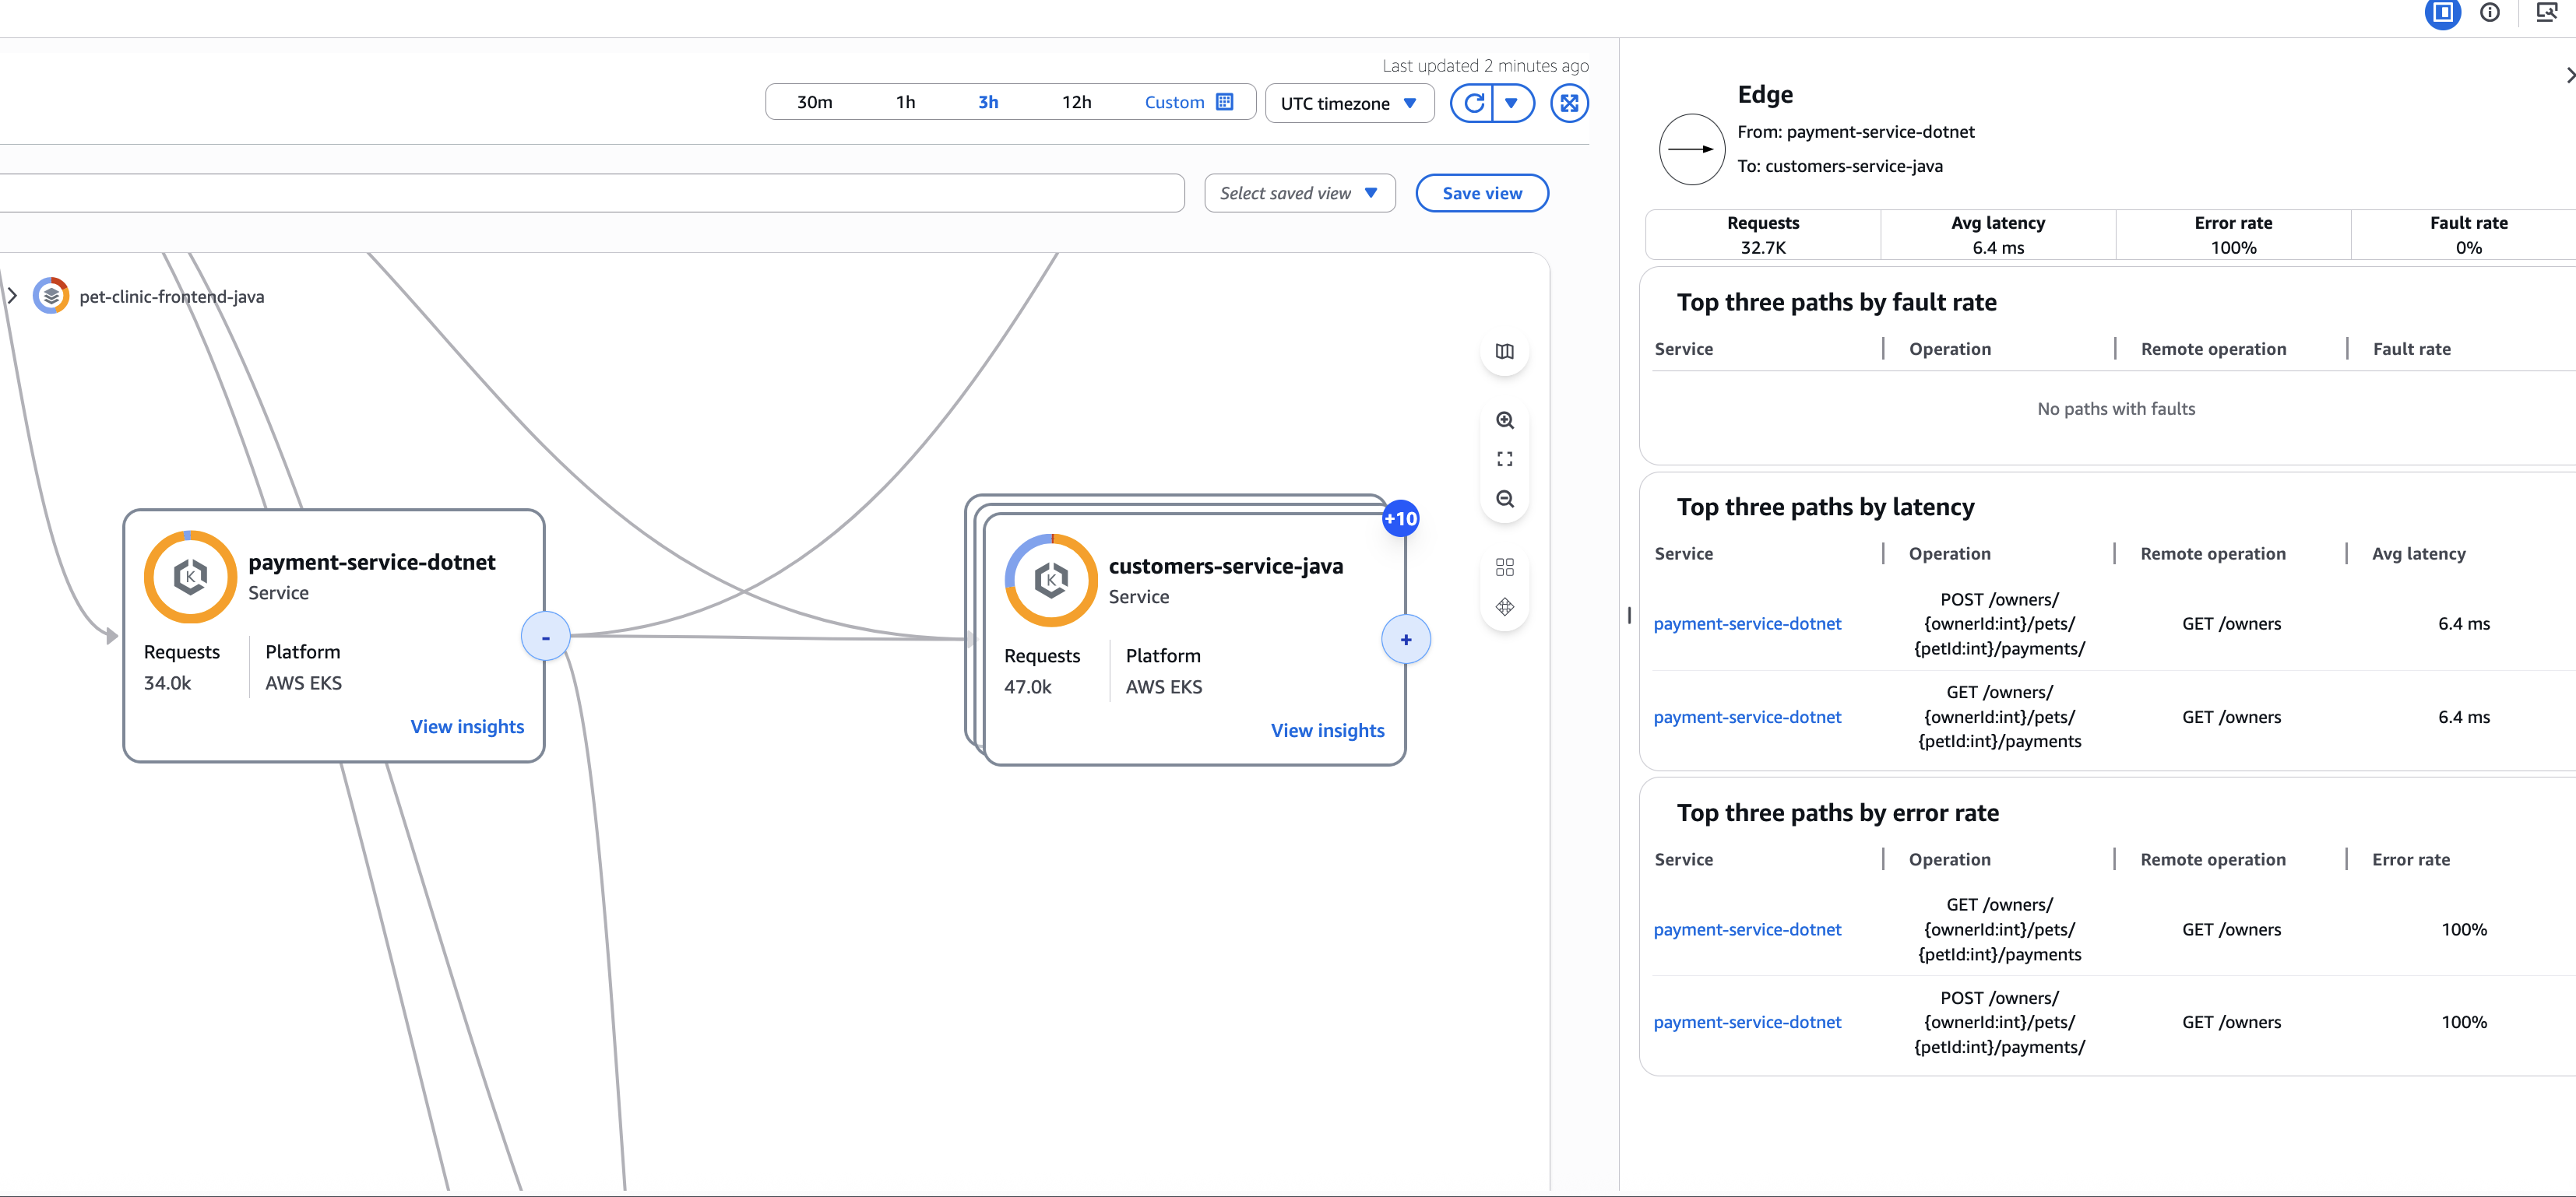Open View insights on payment-service-dotnet
This screenshot has width=2576, height=1197.
(x=467, y=726)
